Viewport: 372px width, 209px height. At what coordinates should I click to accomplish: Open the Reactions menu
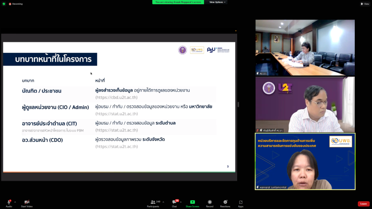pyautogui.click(x=225, y=202)
